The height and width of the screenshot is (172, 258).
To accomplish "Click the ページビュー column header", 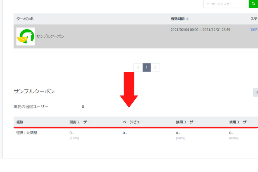I will pyautogui.click(x=133, y=122).
